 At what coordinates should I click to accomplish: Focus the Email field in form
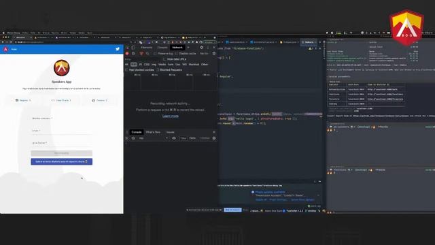pos(62,131)
